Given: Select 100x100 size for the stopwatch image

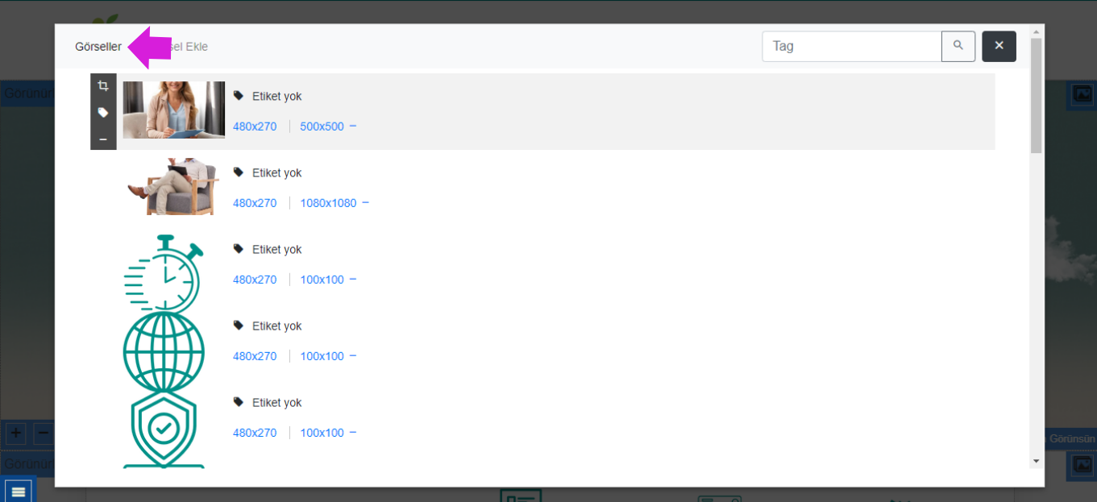Looking at the screenshot, I should click(322, 280).
